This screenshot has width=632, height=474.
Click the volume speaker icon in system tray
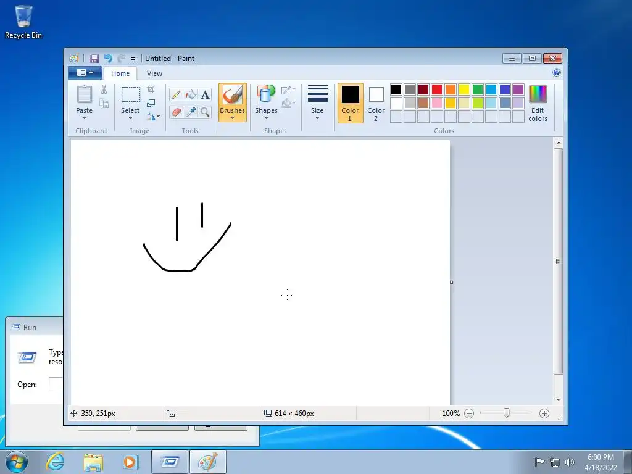click(x=569, y=462)
